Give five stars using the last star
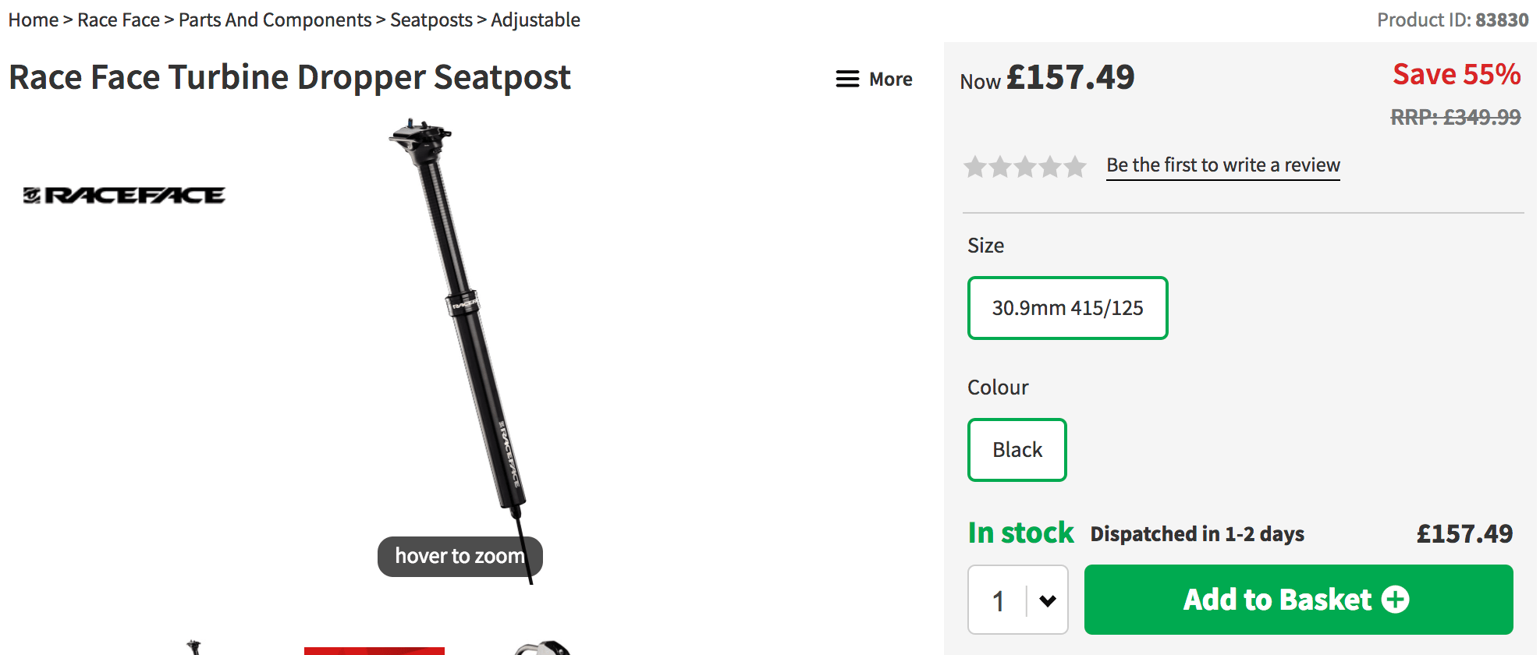 1075,166
